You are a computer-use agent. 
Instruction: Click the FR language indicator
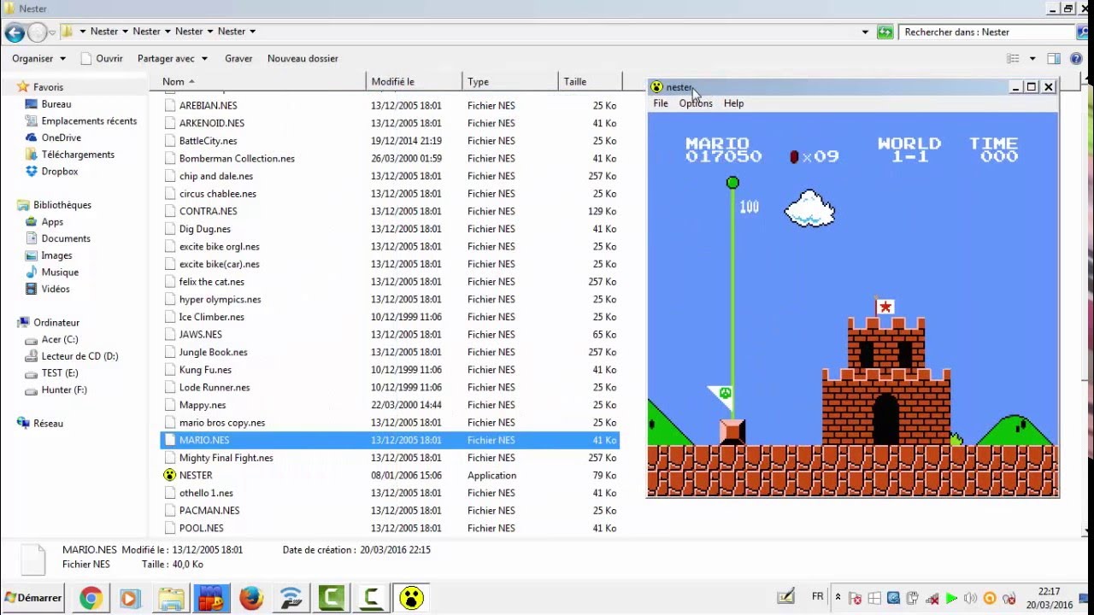818,597
